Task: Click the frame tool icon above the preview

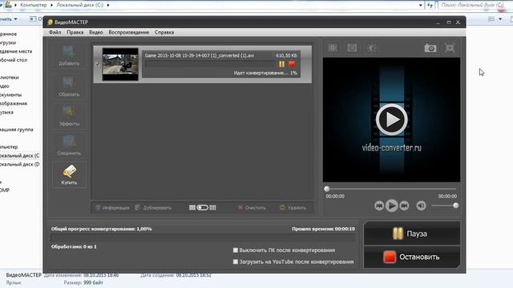Action: click(352, 48)
